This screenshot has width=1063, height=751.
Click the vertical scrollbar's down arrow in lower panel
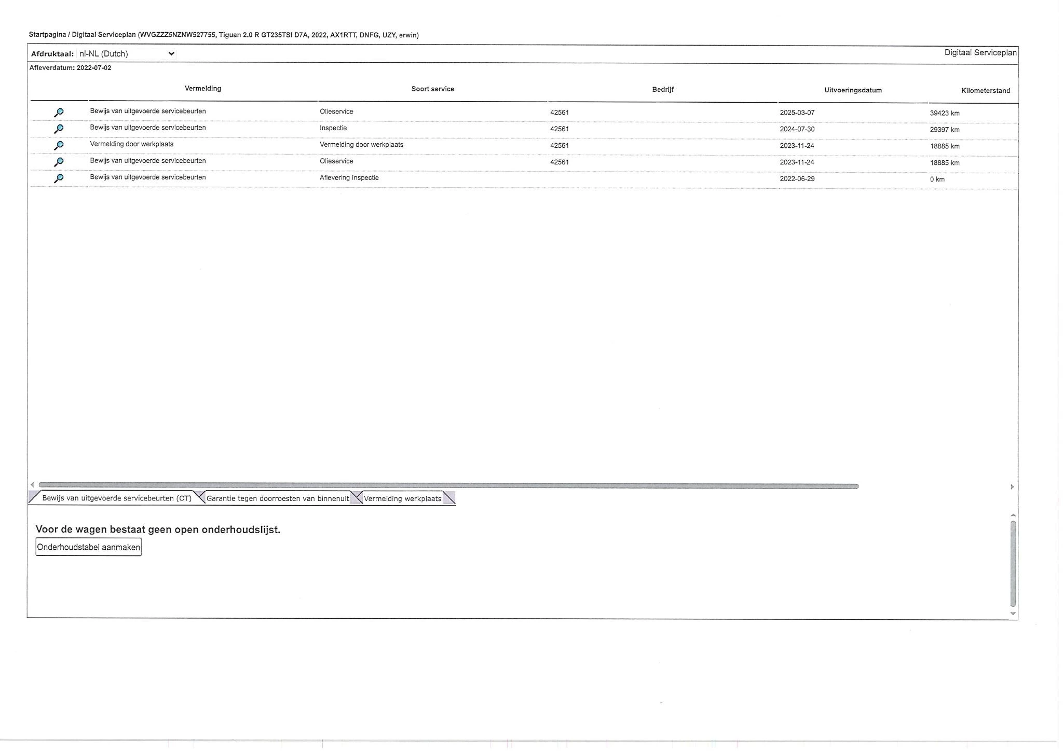(x=1013, y=614)
